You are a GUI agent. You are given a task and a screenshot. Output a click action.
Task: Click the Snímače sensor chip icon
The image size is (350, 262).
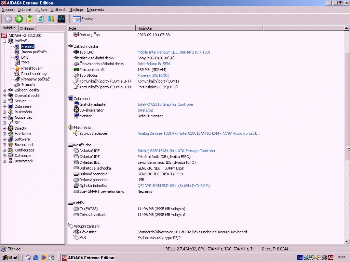click(x=17, y=85)
